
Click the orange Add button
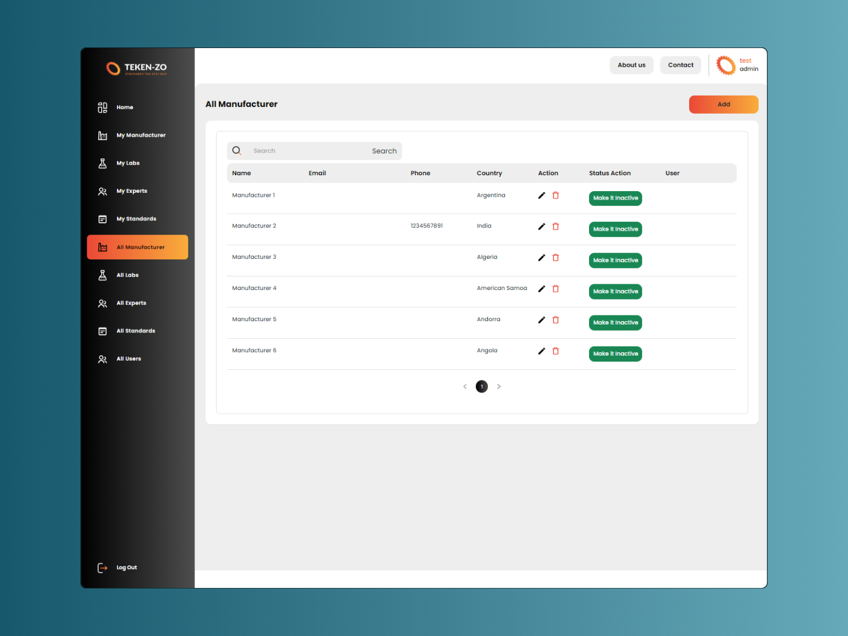pyautogui.click(x=723, y=105)
